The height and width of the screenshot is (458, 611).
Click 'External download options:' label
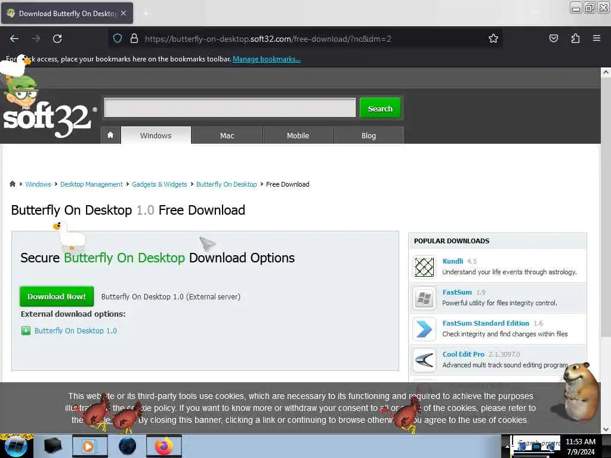click(x=73, y=314)
